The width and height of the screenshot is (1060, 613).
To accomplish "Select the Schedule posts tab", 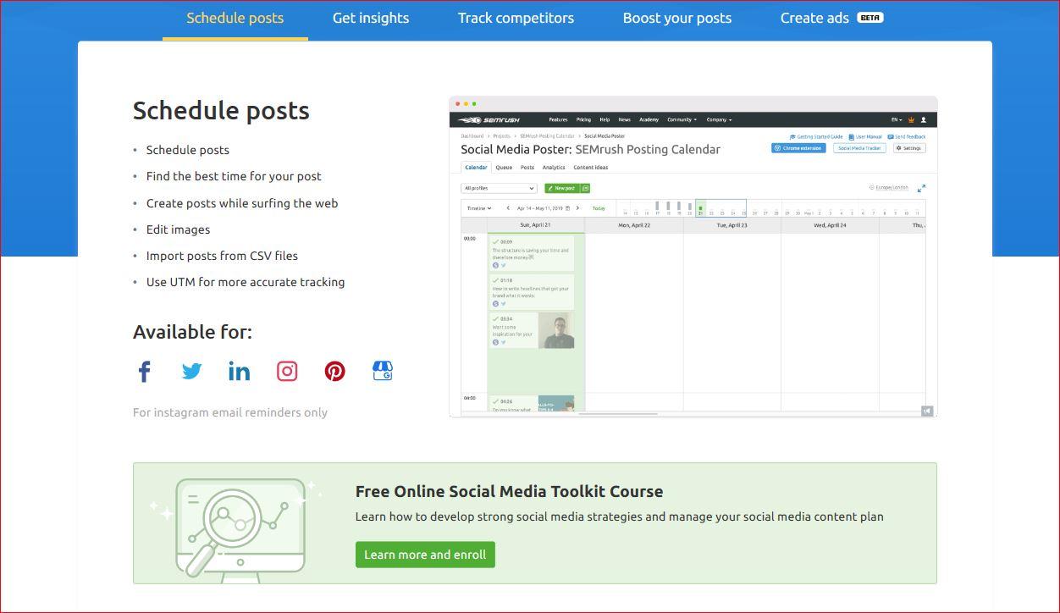I will tap(235, 18).
